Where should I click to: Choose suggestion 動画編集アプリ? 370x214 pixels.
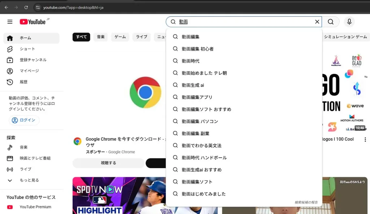244,97
